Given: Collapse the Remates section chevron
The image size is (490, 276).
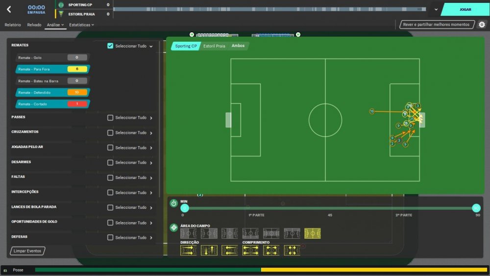Looking at the screenshot, I should coord(151,46).
